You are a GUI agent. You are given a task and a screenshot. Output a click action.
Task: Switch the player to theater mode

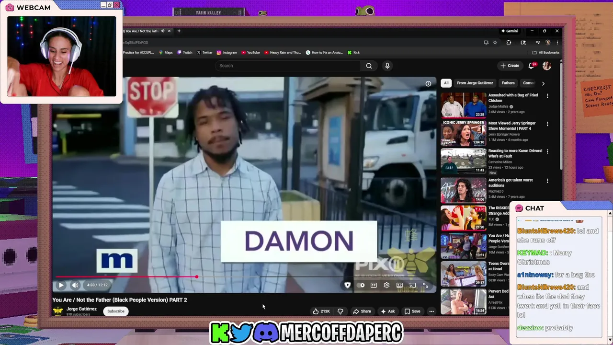click(399, 285)
